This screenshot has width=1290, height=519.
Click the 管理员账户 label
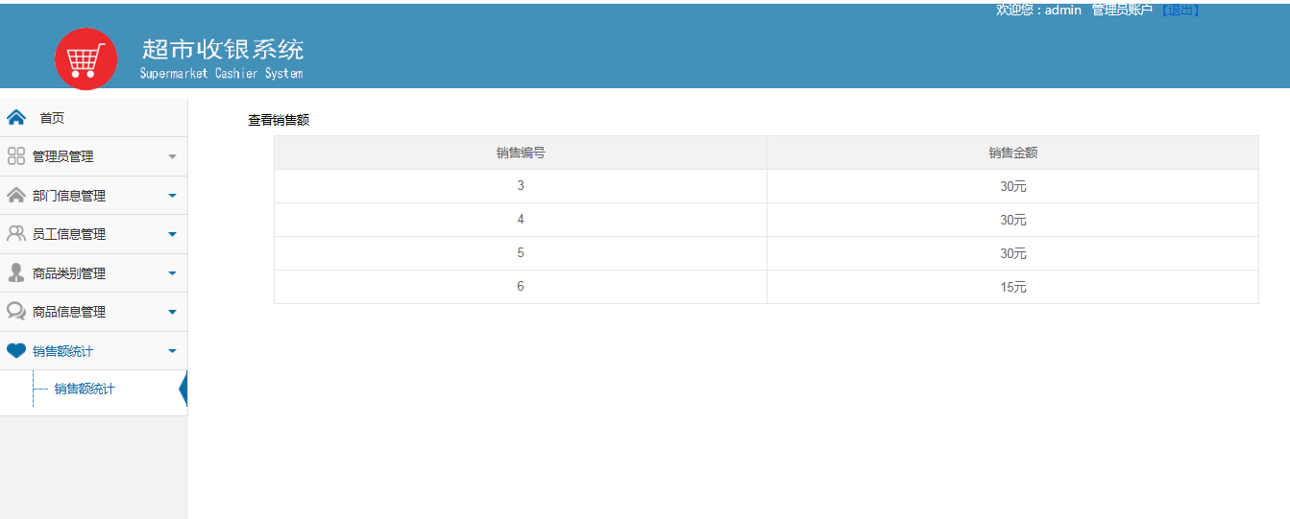(1122, 10)
